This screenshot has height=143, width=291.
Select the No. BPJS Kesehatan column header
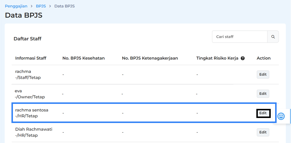coord(83,58)
